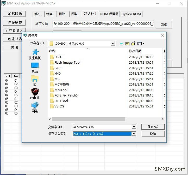Select the MMTool folder
Viewport: 188px width, 175px height.
pos(59,90)
